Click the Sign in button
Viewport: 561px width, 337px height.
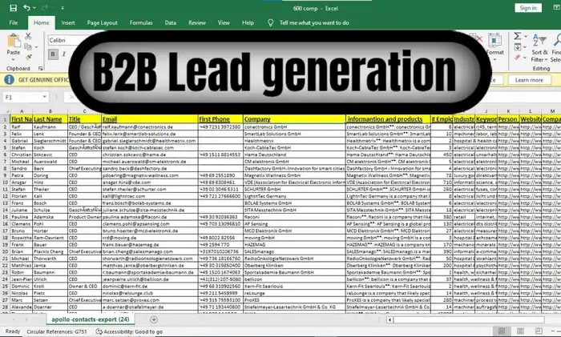tap(528, 8)
